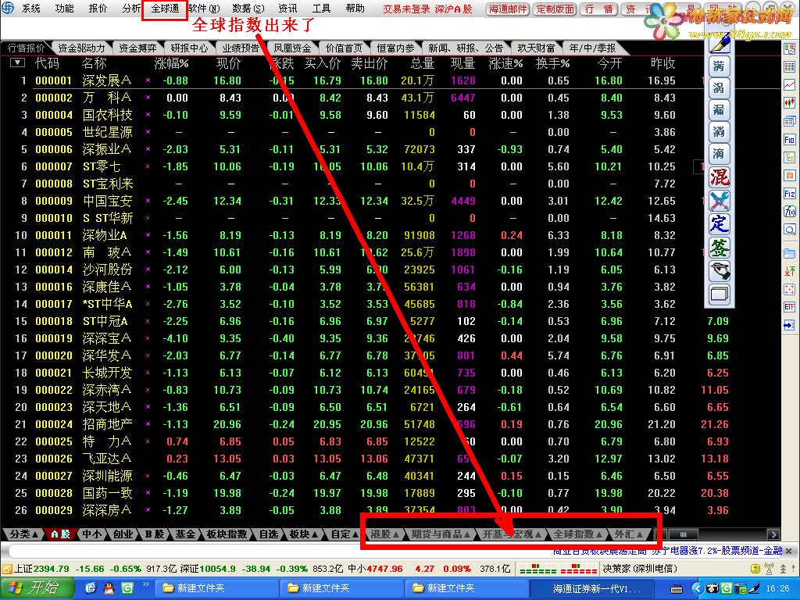The width and height of the screenshot is (800, 600).
Task: Click the QQ penguin quick launch icon
Action: 109,589
